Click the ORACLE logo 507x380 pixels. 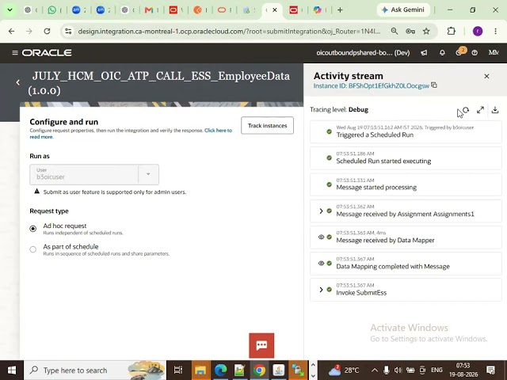(x=47, y=53)
